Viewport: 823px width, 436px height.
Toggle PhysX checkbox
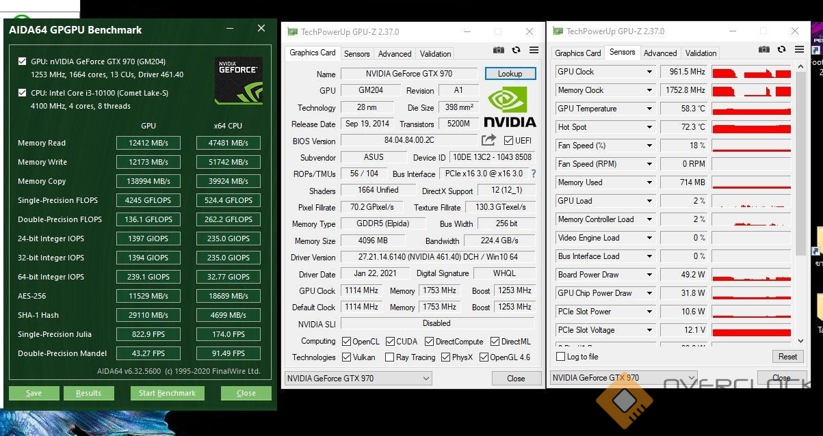[445, 357]
